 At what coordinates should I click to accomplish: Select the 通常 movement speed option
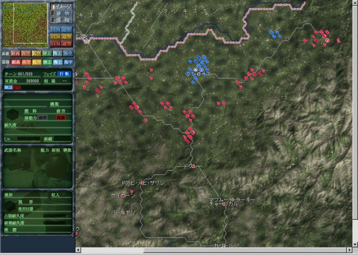click(43, 118)
